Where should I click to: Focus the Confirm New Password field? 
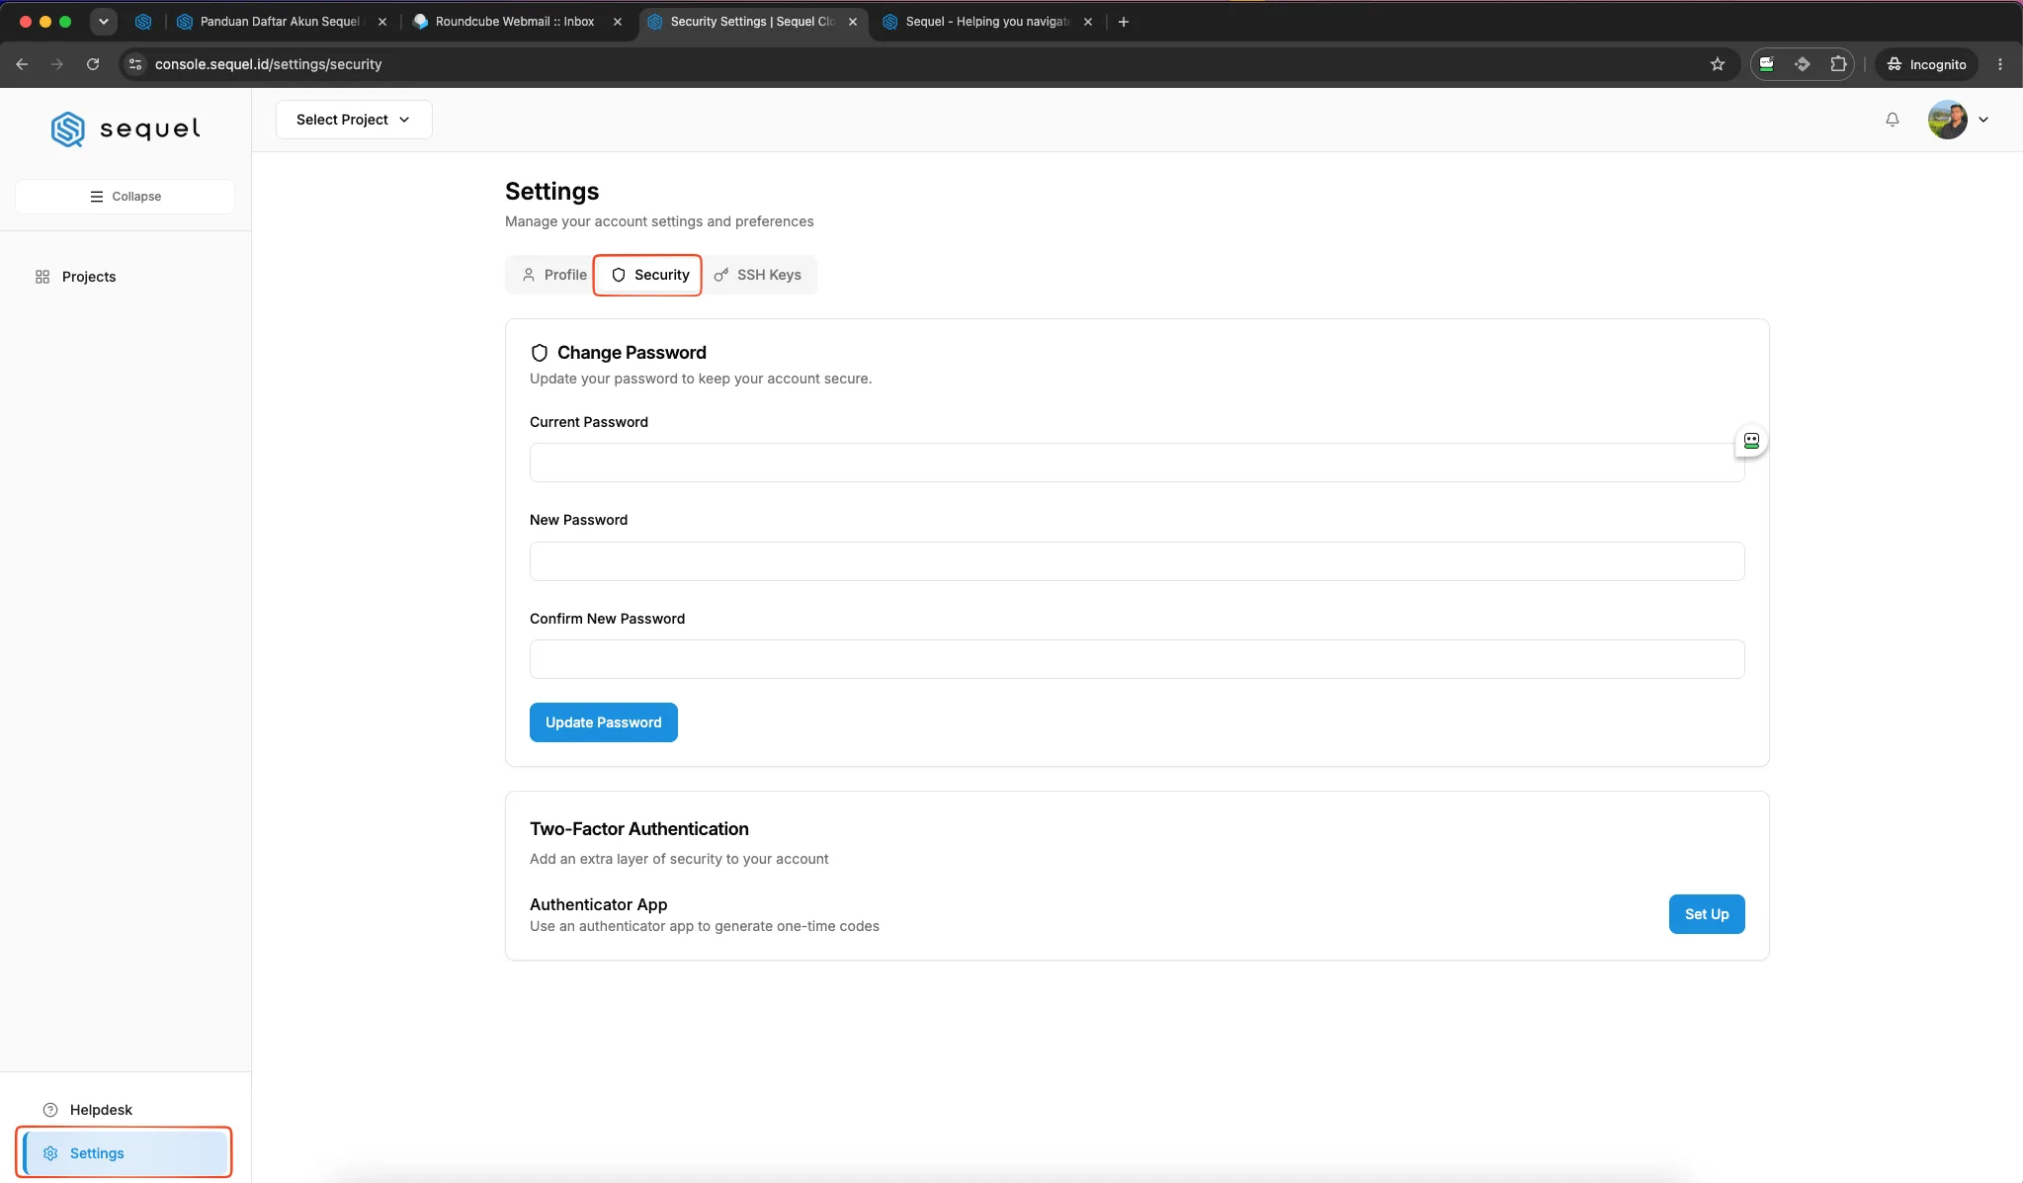click(1137, 659)
